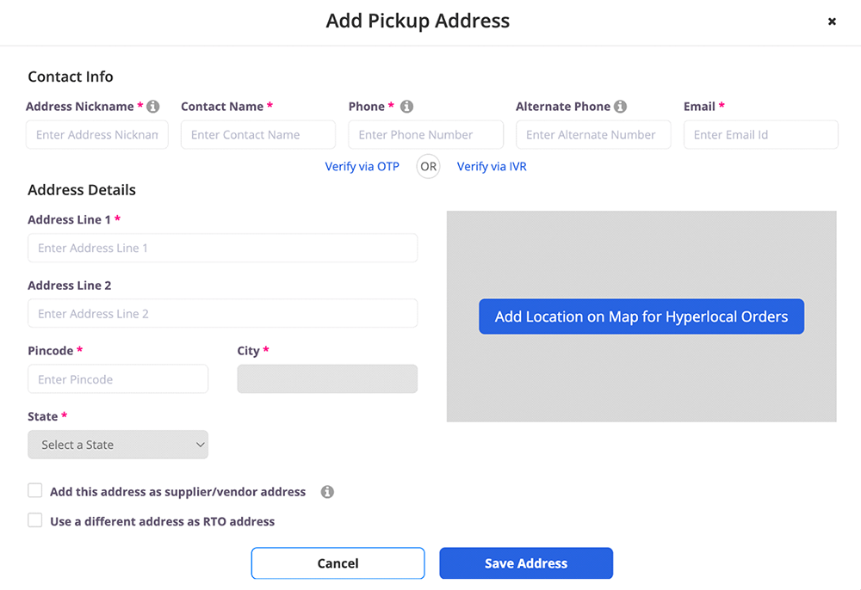This screenshot has height=590, width=861.
Task: Click info icon next to supplier/vendor address
Action: pos(327,492)
